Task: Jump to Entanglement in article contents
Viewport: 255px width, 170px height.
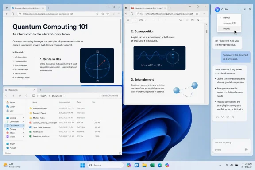Action: [21, 65]
